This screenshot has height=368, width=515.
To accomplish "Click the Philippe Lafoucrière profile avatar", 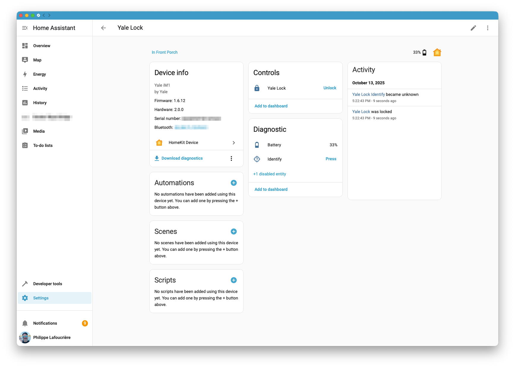I will pyautogui.click(x=25, y=337).
